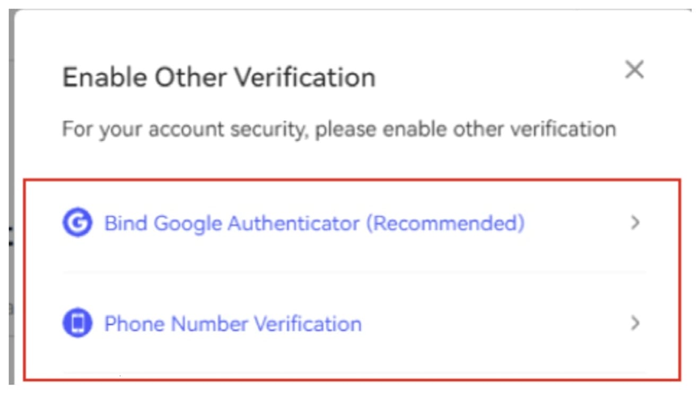Click "Verification" in the phone option
Image resolution: width=700 pixels, height=393 pixels.
(308, 323)
